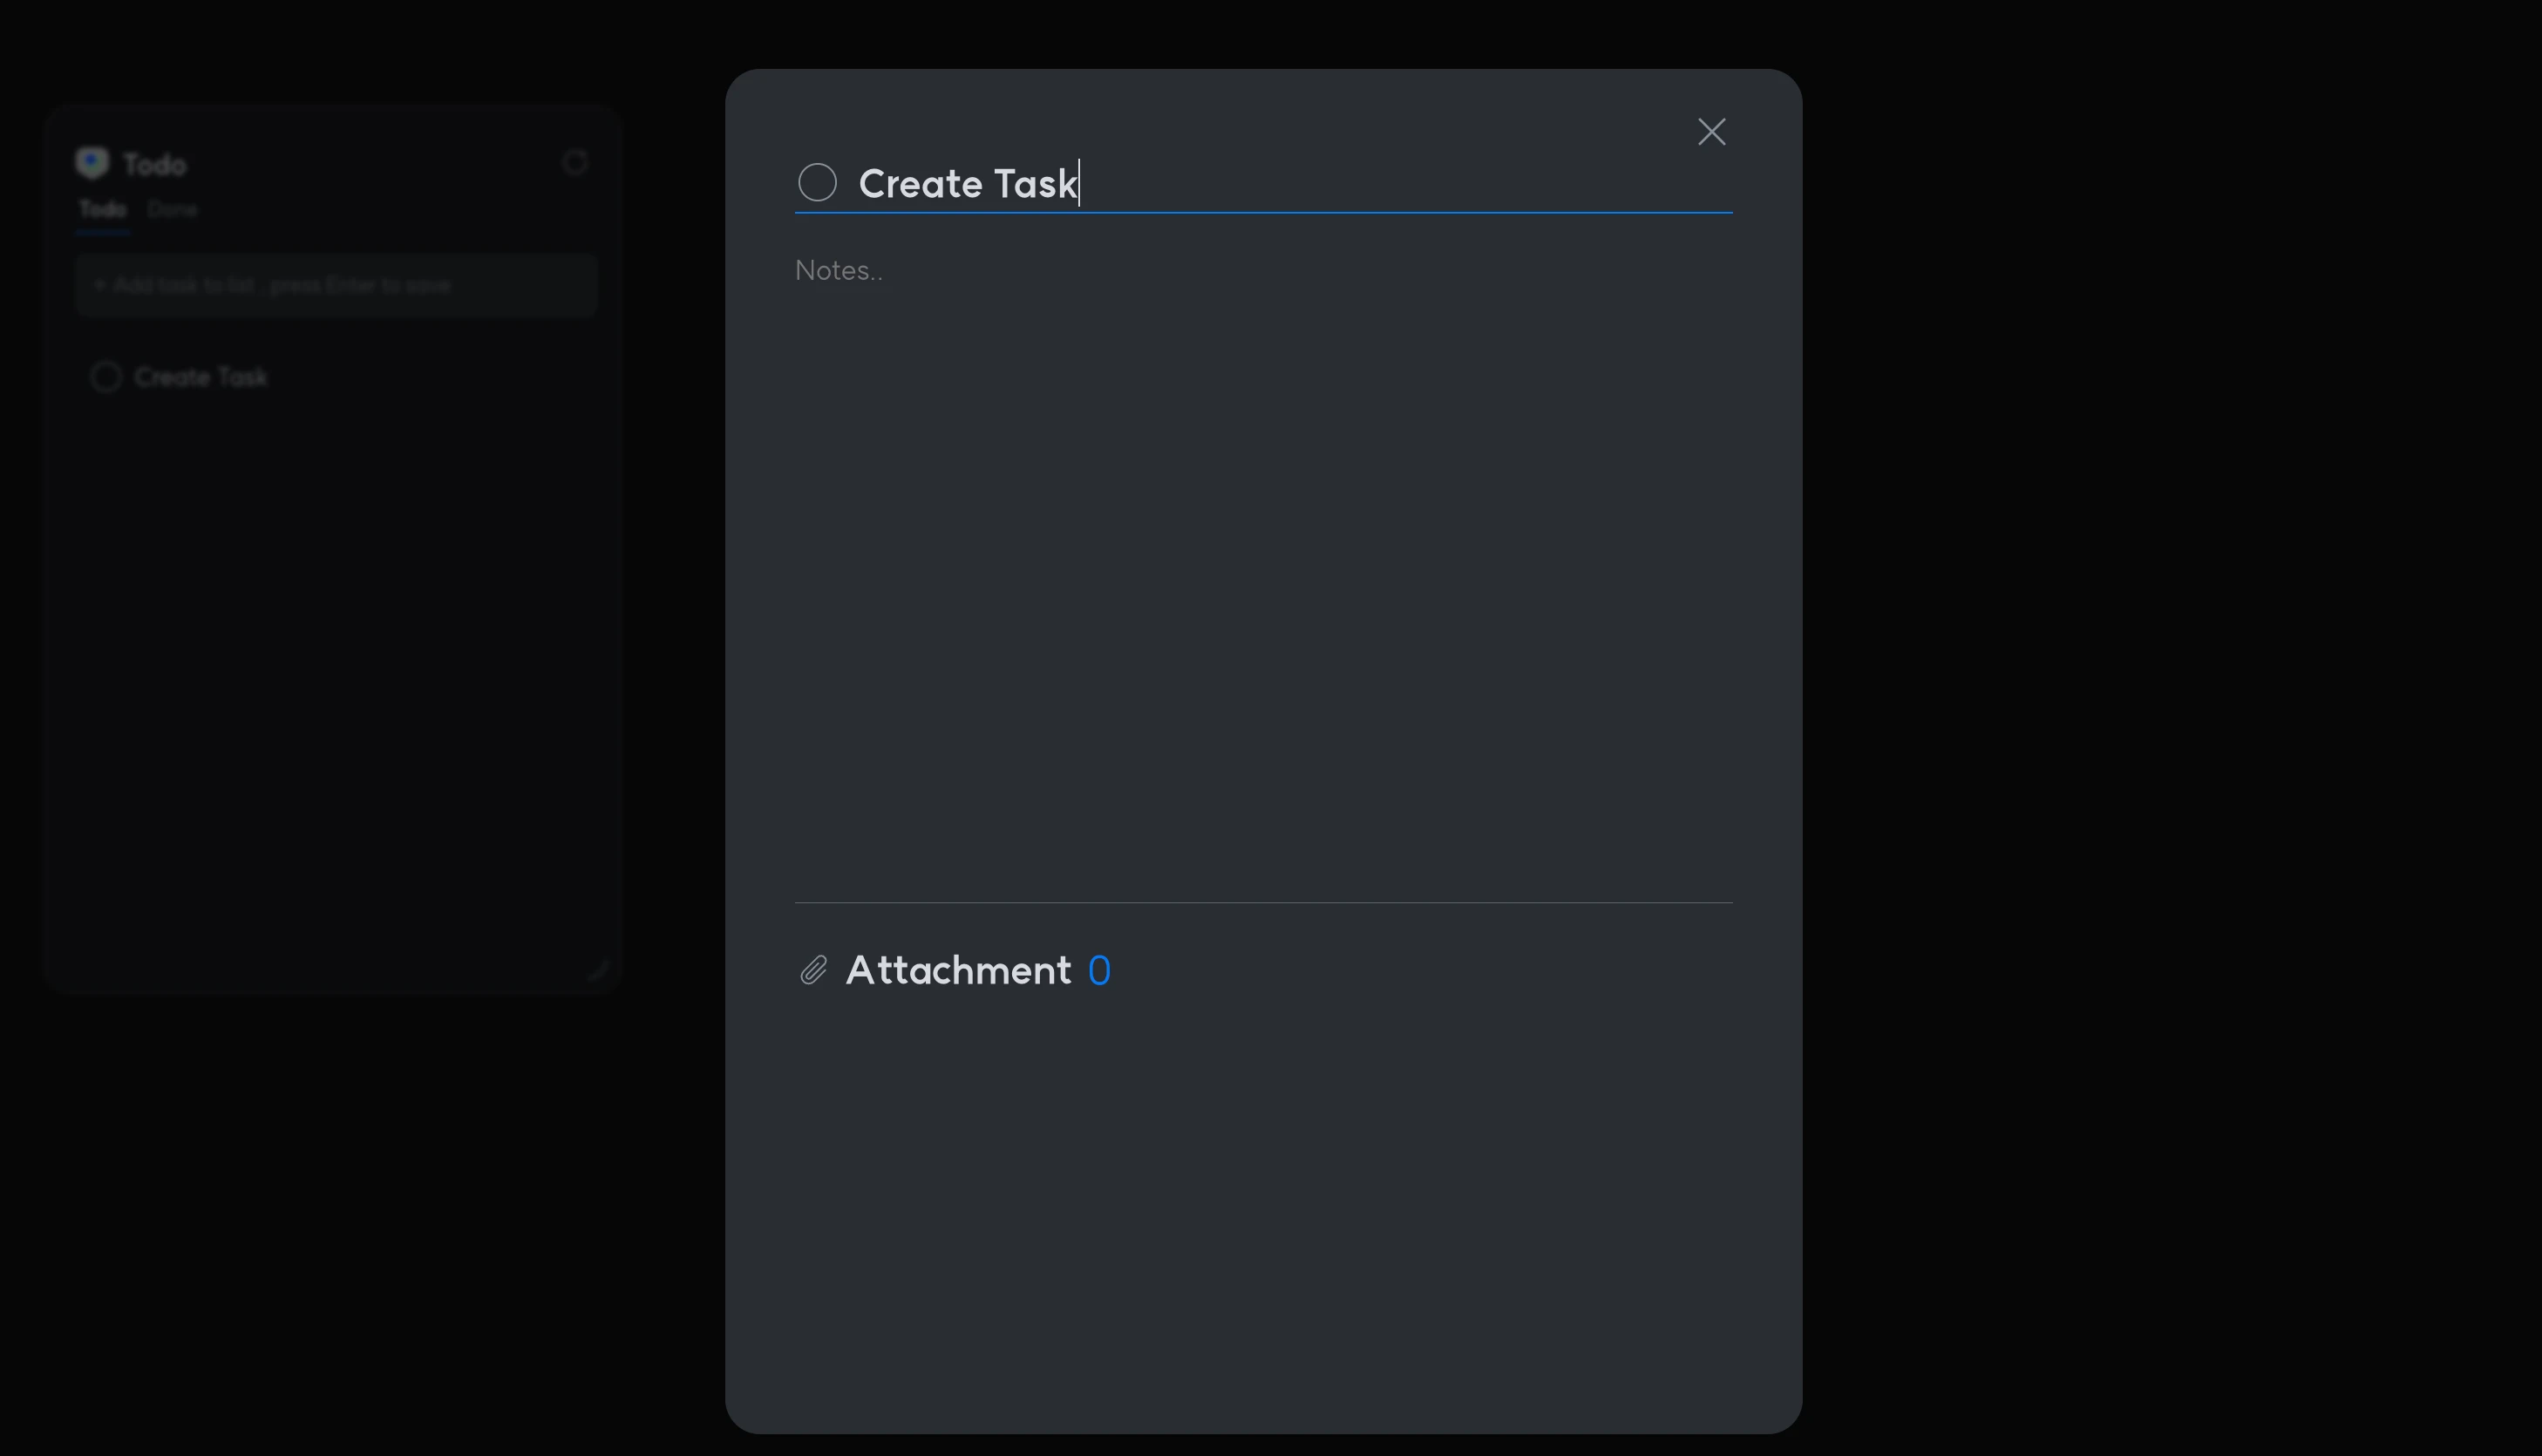
Task: Click the Create Task title field
Action: (x=1300, y=184)
